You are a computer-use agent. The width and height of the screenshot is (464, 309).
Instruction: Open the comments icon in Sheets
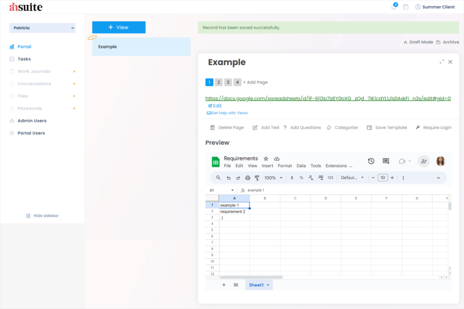point(386,161)
